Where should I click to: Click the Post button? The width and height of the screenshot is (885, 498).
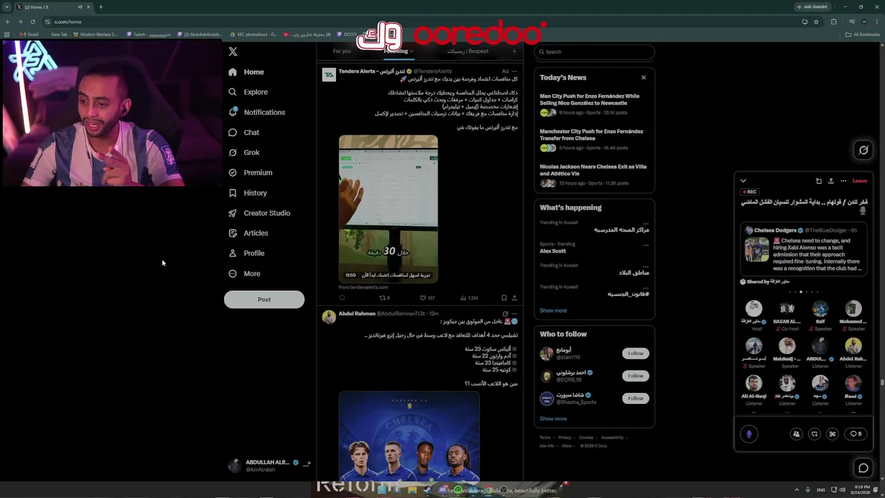[264, 299]
